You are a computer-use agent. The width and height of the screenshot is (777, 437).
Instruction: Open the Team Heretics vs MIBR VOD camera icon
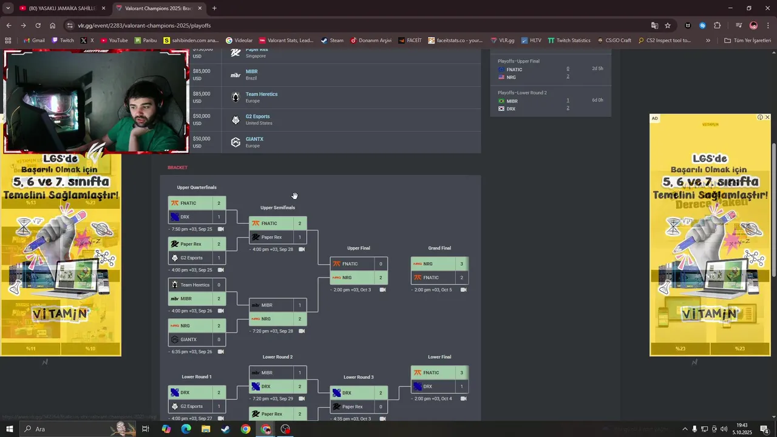(221, 311)
